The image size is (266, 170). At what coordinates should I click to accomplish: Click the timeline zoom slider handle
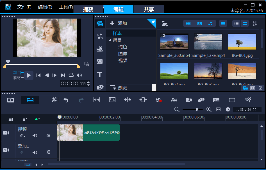click(197, 109)
